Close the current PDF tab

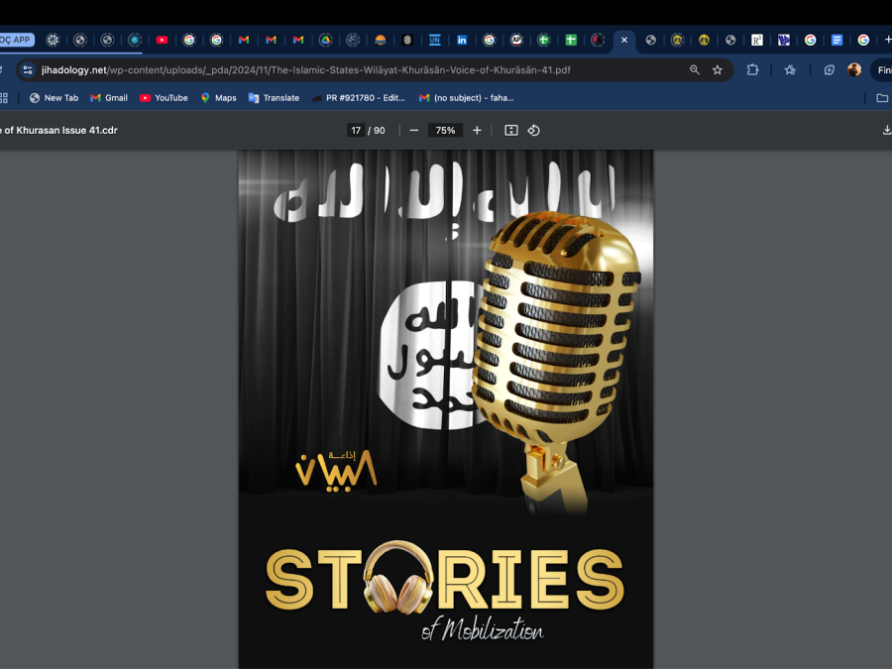click(624, 40)
